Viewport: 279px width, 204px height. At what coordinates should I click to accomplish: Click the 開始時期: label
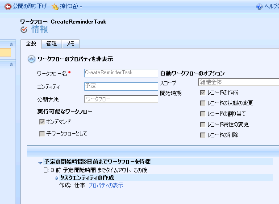[x=171, y=93]
